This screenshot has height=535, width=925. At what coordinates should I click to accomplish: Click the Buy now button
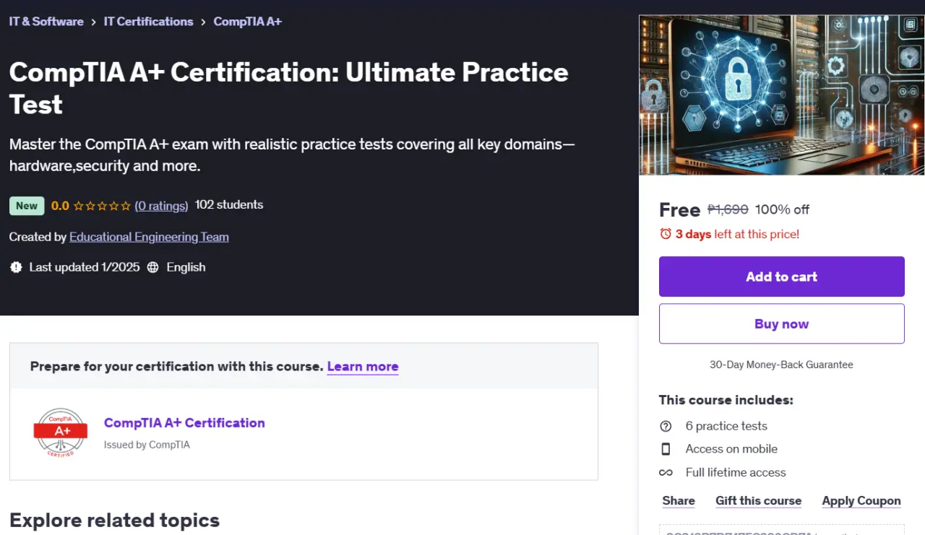(x=782, y=323)
